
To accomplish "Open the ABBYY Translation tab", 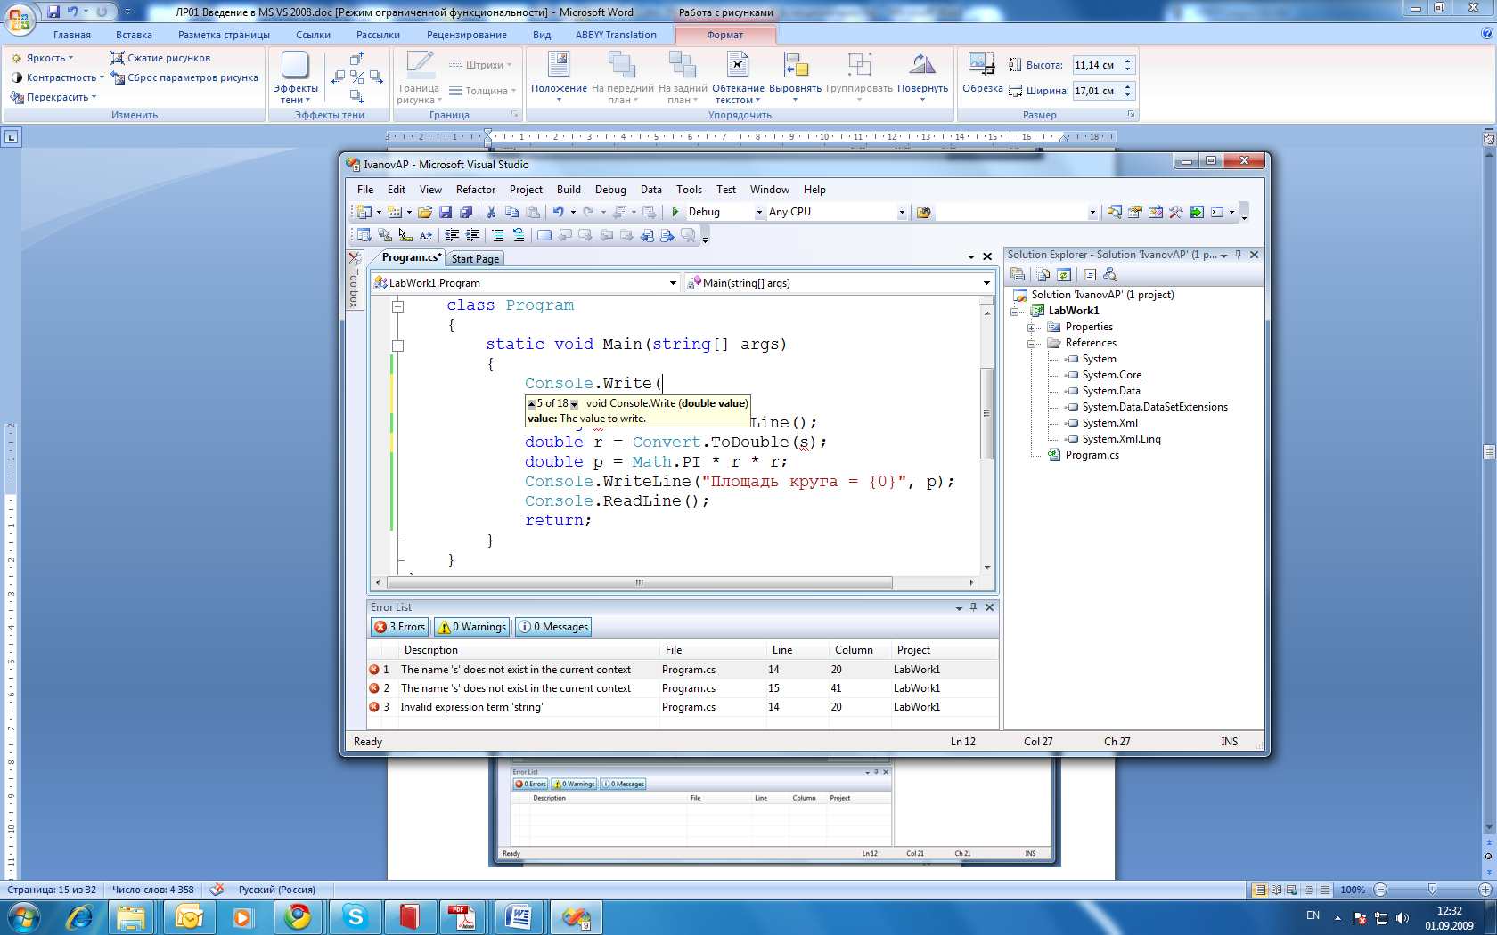I will click(616, 35).
